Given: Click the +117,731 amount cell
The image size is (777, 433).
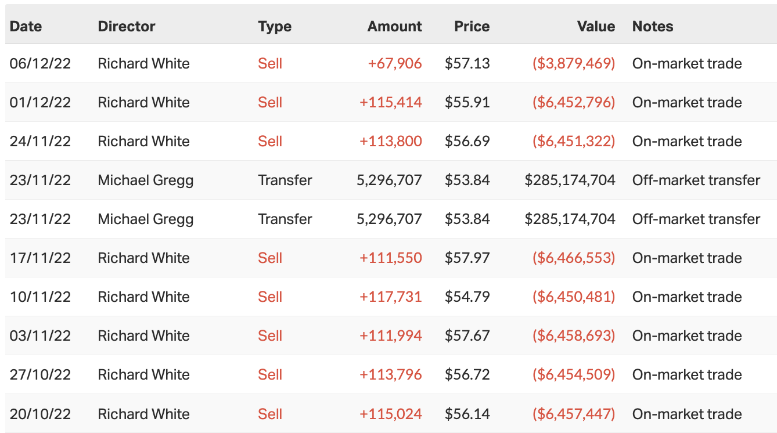Looking at the screenshot, I should coord(391,297).
